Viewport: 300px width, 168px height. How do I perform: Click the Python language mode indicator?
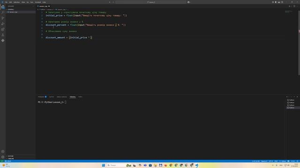click(283, 161)
